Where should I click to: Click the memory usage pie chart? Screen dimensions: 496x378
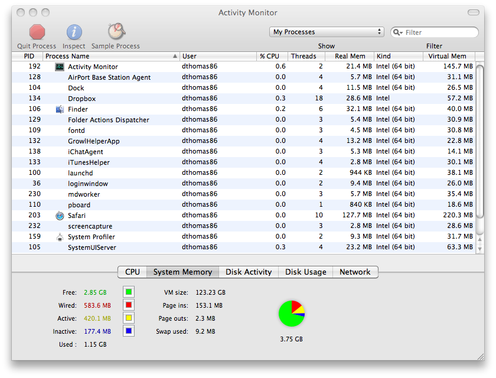[x=292, y=314]
